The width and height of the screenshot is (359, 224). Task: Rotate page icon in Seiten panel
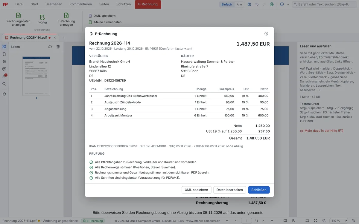point(50,47)
